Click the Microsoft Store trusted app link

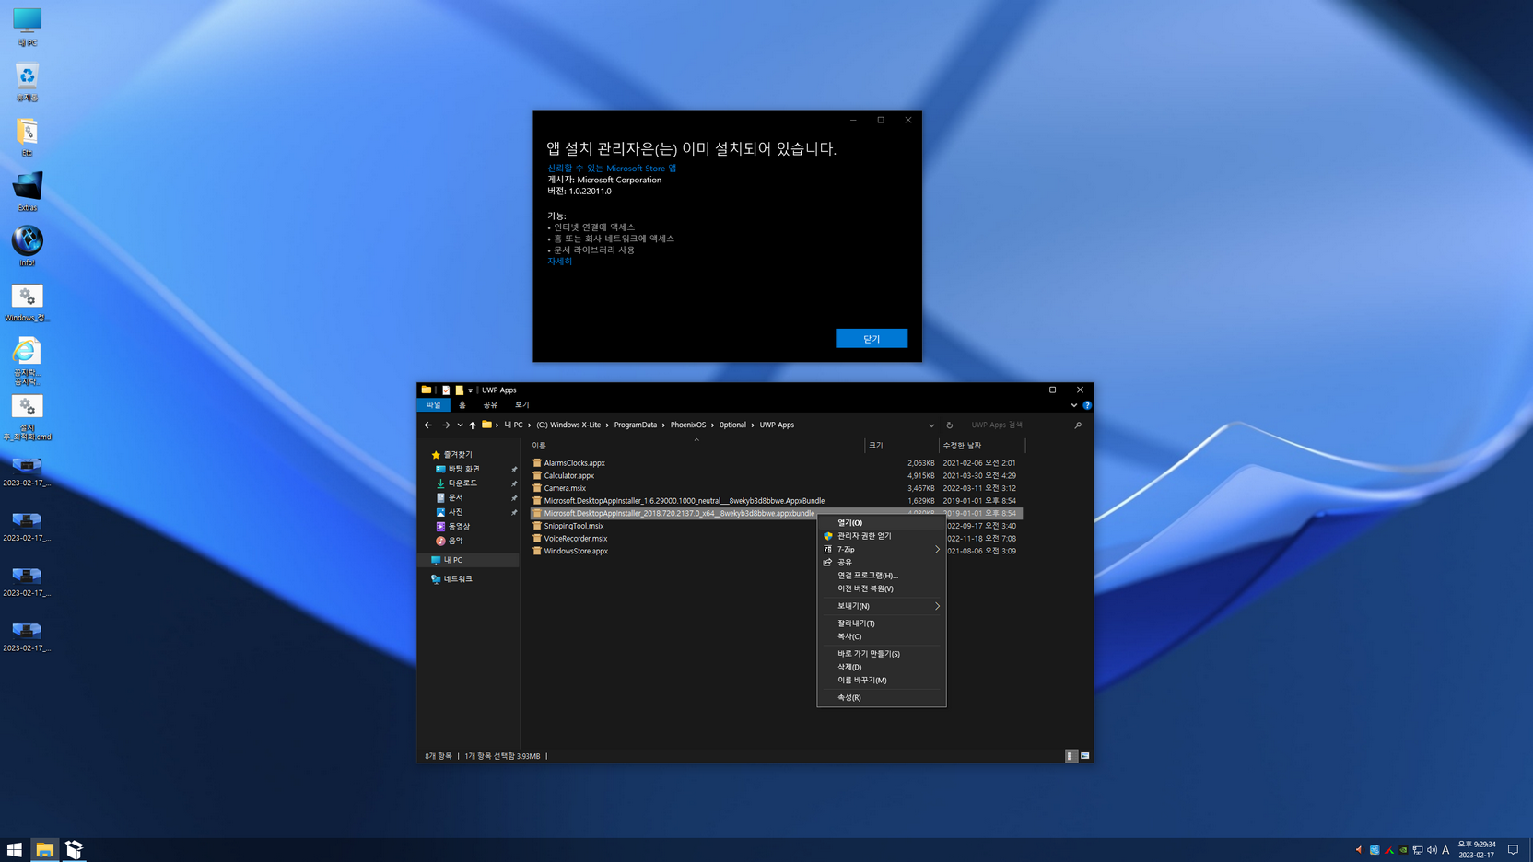tap(612, 169)
